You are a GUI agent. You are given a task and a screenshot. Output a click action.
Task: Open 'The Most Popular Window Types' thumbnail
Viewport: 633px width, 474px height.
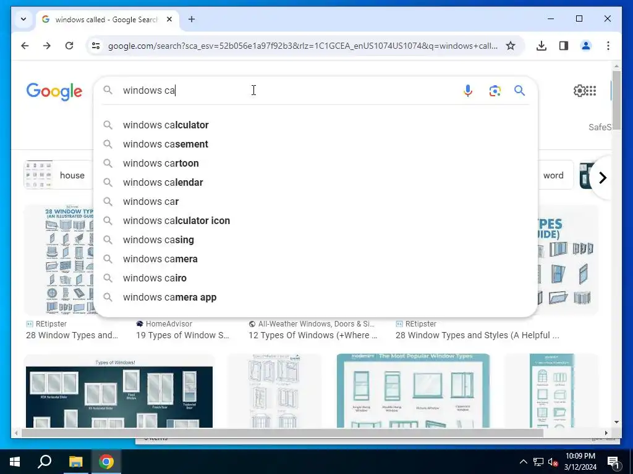[x=413, y=391]
